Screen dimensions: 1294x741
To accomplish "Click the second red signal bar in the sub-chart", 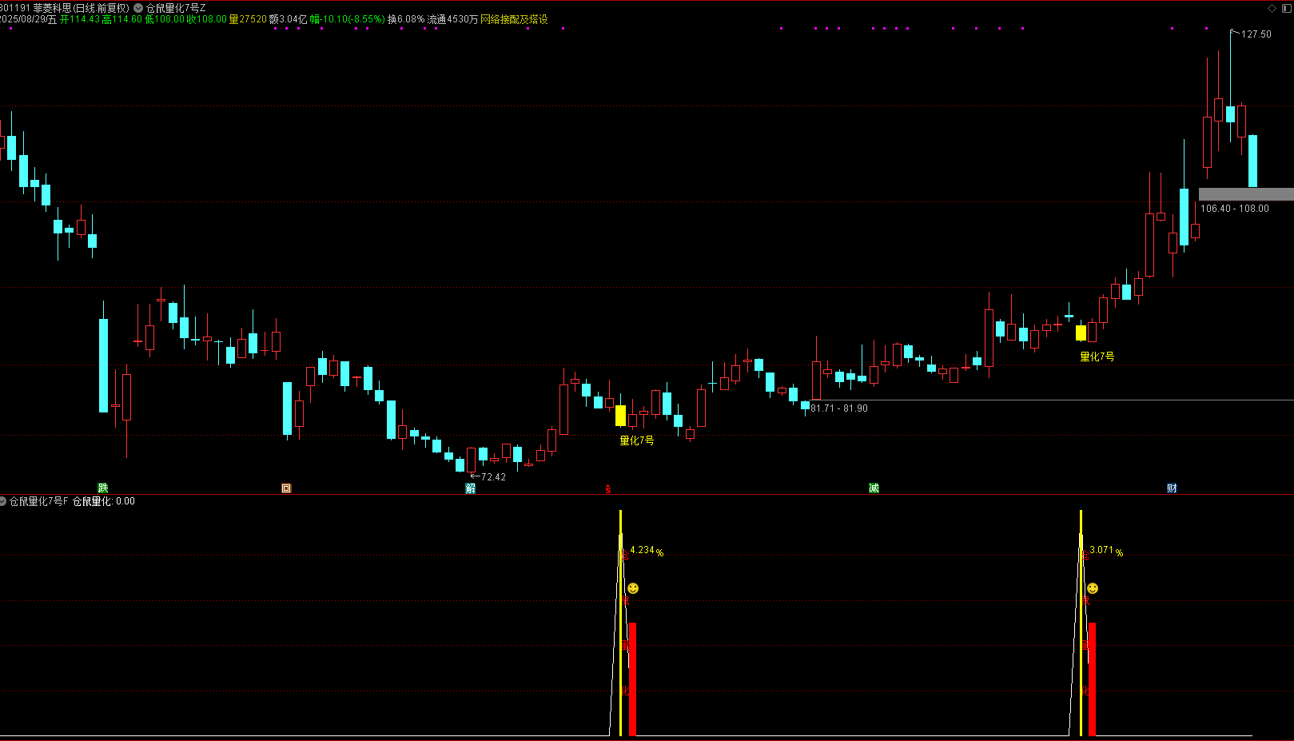I will [x=1092, y=679].
